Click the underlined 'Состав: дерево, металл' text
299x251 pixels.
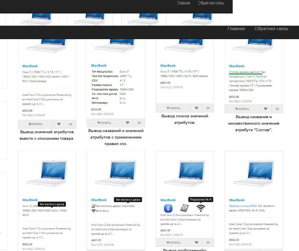point(244,72)
